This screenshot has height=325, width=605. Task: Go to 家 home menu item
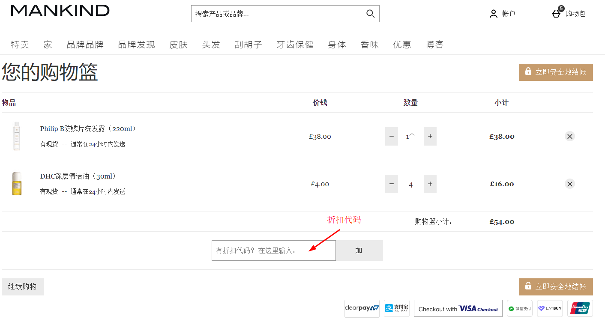click(48, 45)
